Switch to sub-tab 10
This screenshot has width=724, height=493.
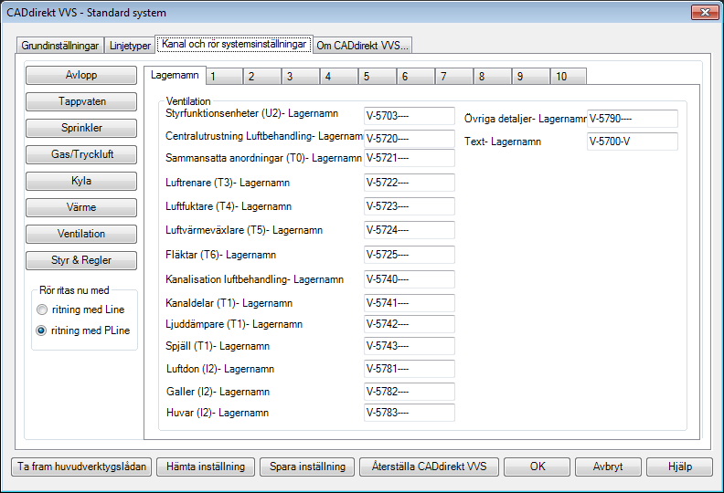tap(569, 77)
